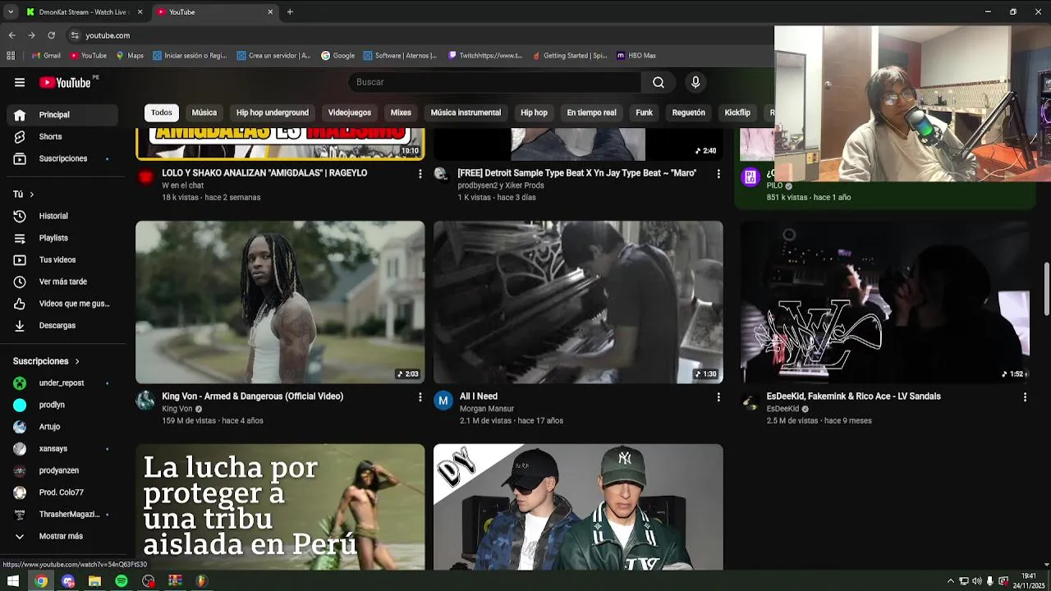Image resolution: width=1051 pixels, height=591 pixels.
Task: Play the LV Sandals video thumbnail
Action: point(884,302)
